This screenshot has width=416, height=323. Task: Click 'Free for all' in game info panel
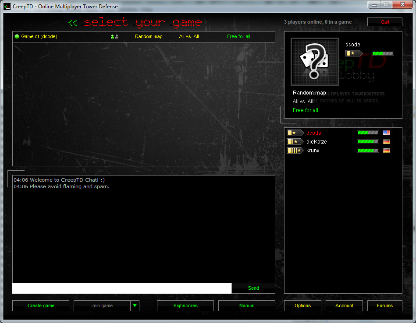(306, 110)
